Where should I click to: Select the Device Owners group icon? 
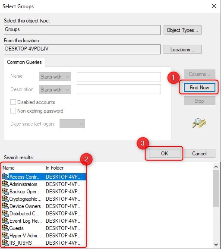pyautogui.click(x=5, y=206)
